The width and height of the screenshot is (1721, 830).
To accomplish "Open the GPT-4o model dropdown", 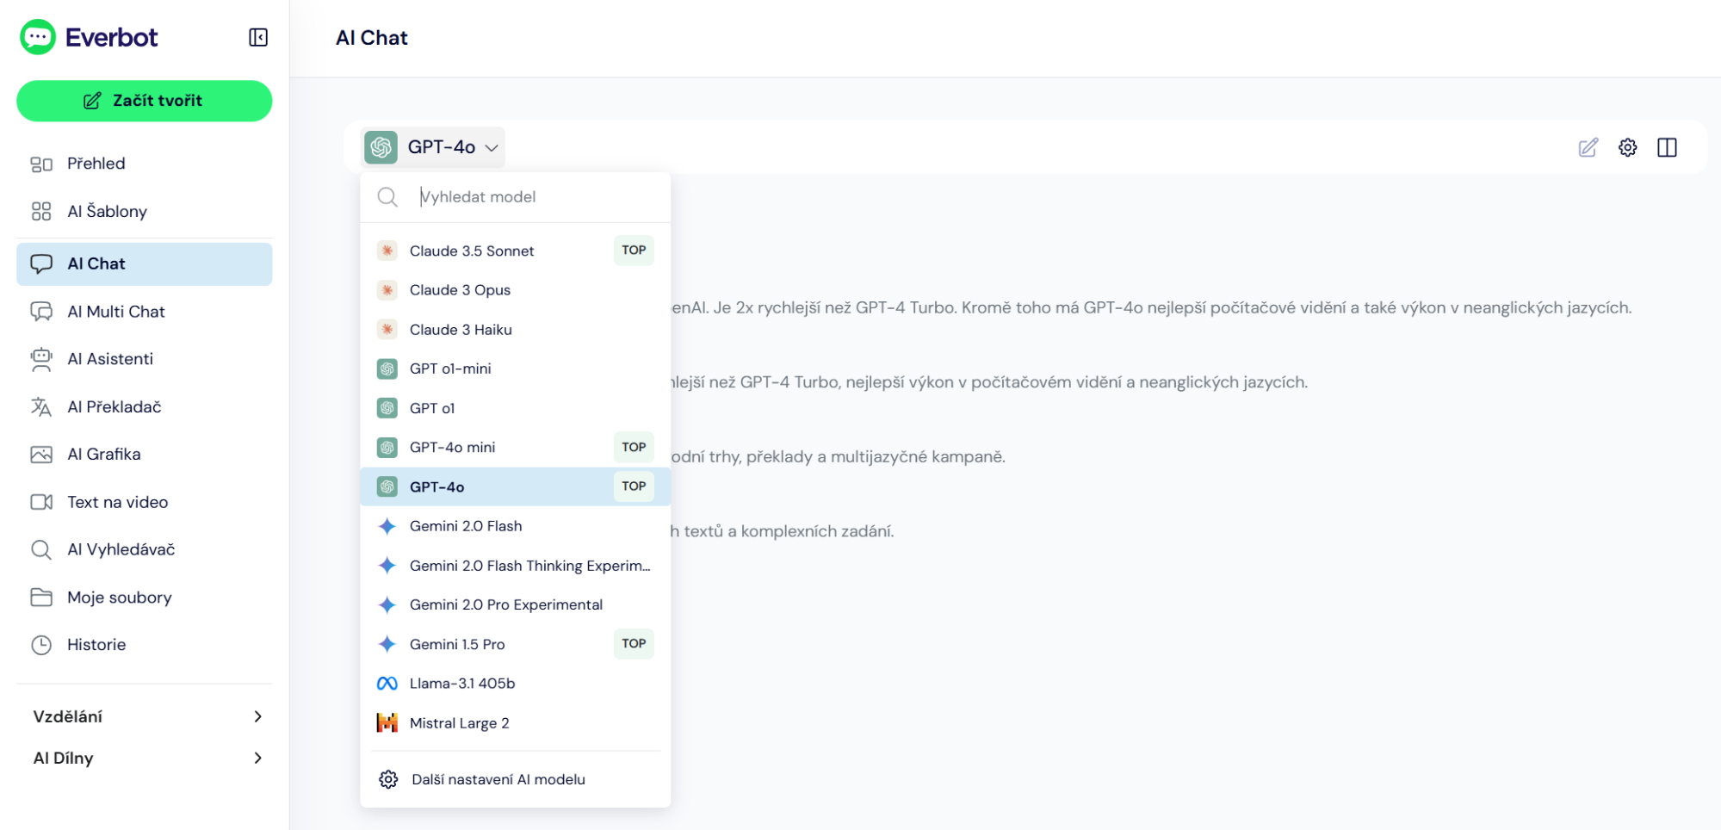I will tap(433, 147).
